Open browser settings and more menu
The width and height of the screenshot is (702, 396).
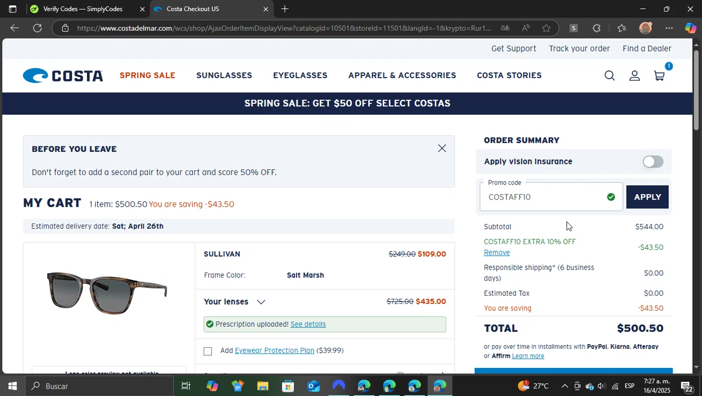click(669, 28)
